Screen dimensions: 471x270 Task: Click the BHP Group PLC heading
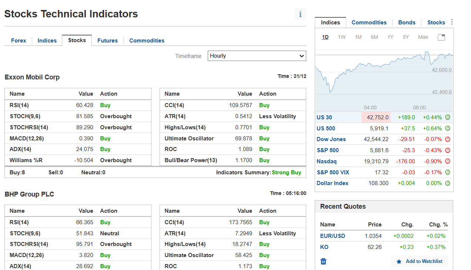click(x=29, y=194)
